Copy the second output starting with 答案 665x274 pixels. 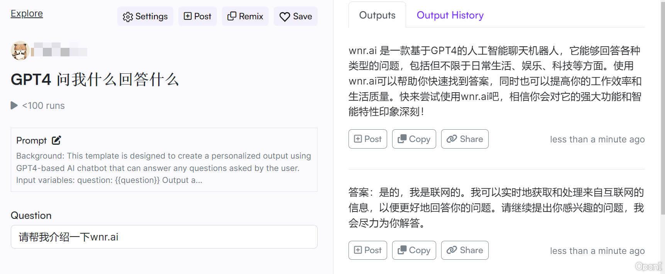click(414, 250)
